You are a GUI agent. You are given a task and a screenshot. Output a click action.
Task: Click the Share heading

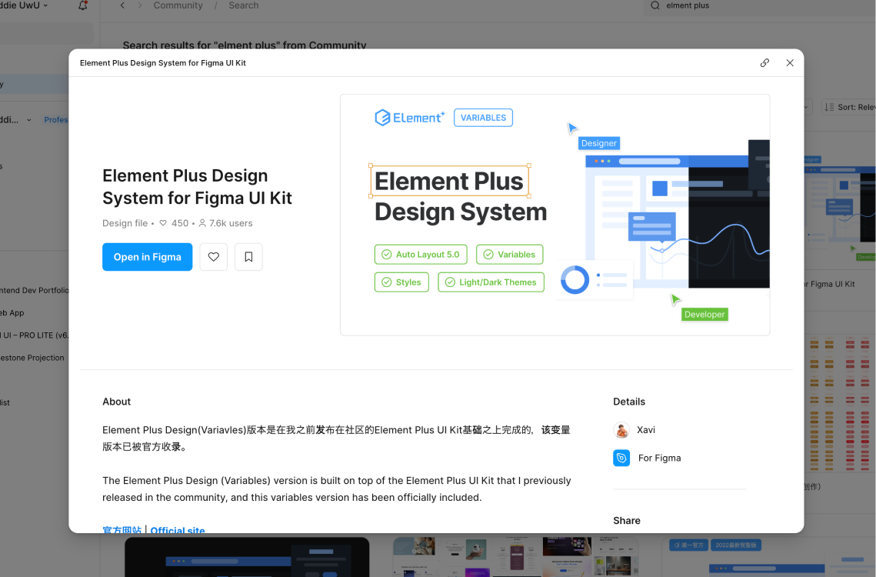pos(627,521)
